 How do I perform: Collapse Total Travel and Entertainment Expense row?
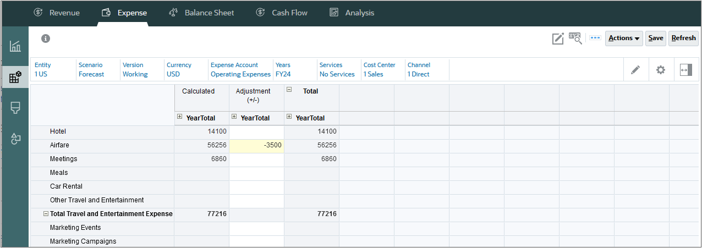click(46, 214)
